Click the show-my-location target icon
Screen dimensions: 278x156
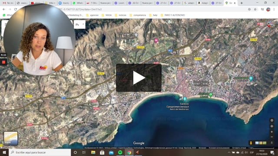pos(271,126)
